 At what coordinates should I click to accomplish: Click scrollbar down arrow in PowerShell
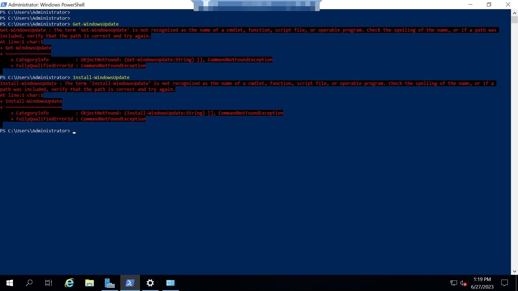pos(514,271)
